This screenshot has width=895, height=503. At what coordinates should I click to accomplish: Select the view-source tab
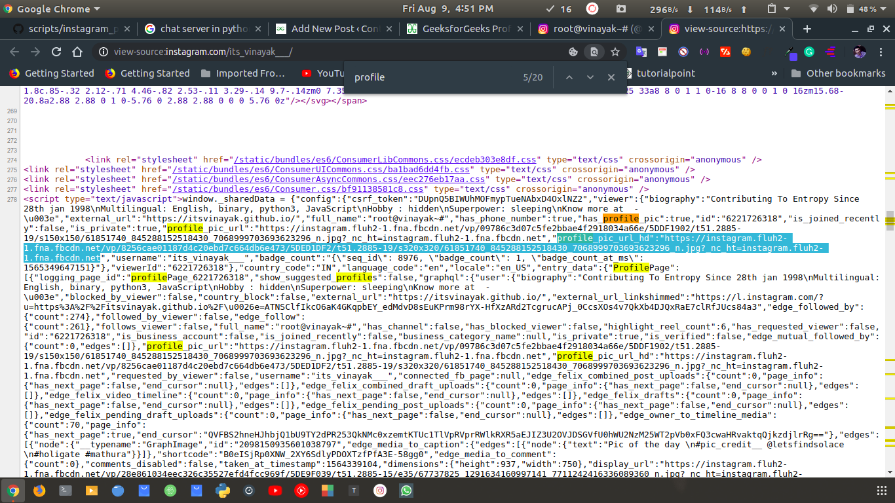tap(727, 29)
